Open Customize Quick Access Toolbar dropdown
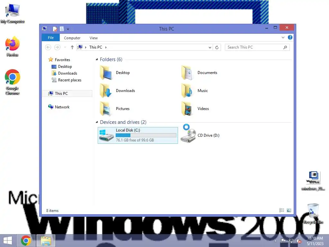 (x=68, y=29)
